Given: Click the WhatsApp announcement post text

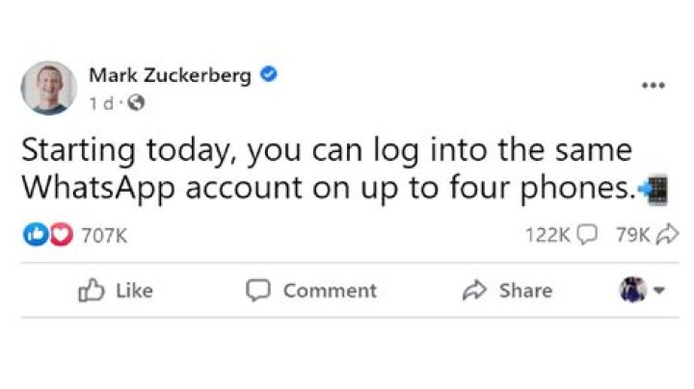Looking at the screenshot, I should [x=328, y=169].
